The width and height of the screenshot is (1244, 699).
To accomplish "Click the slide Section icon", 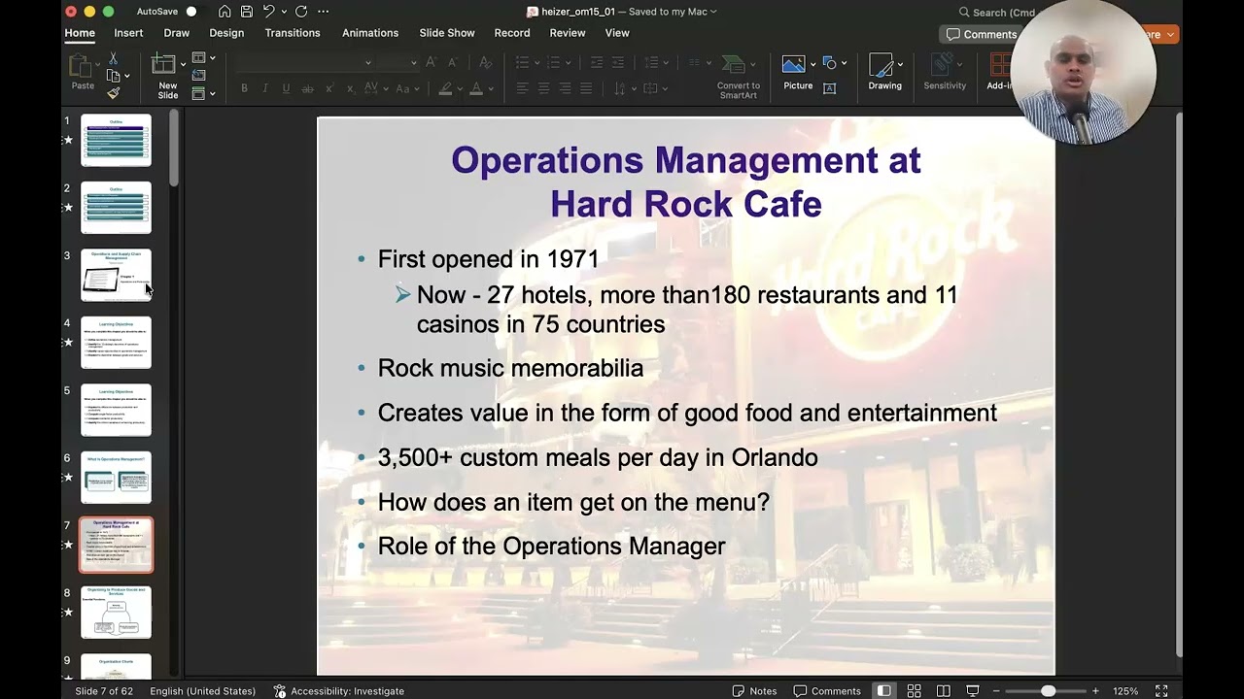I will (x=199, y=94).
